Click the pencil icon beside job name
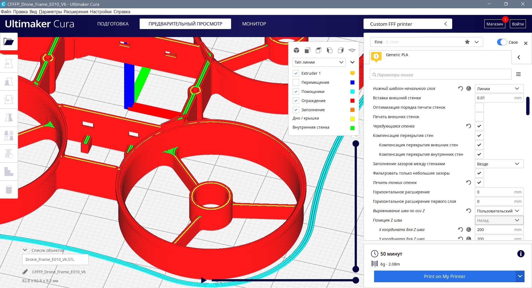 pyautogui.click(x=25, y=272)
